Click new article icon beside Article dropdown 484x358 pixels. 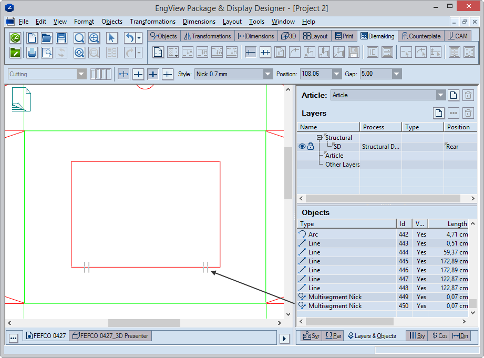[x=453, y=95]
